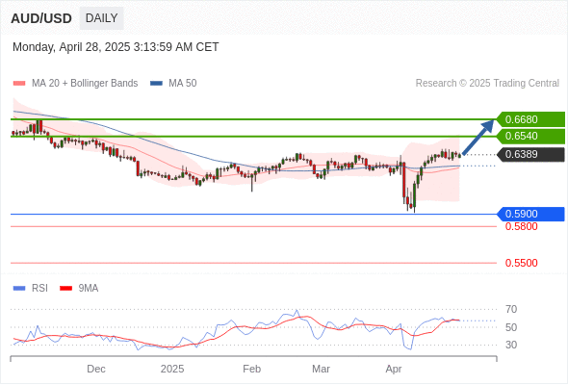Click the 'Dec' time axis label
Image resolution: width=568 pixels, height=385 pixels.
tap(96, 369)
